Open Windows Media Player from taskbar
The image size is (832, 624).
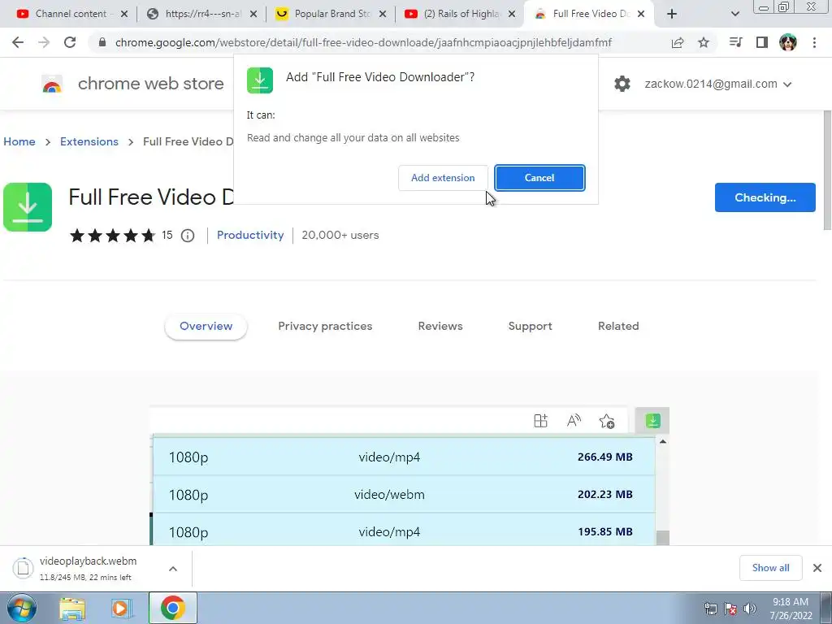(122, 609)
